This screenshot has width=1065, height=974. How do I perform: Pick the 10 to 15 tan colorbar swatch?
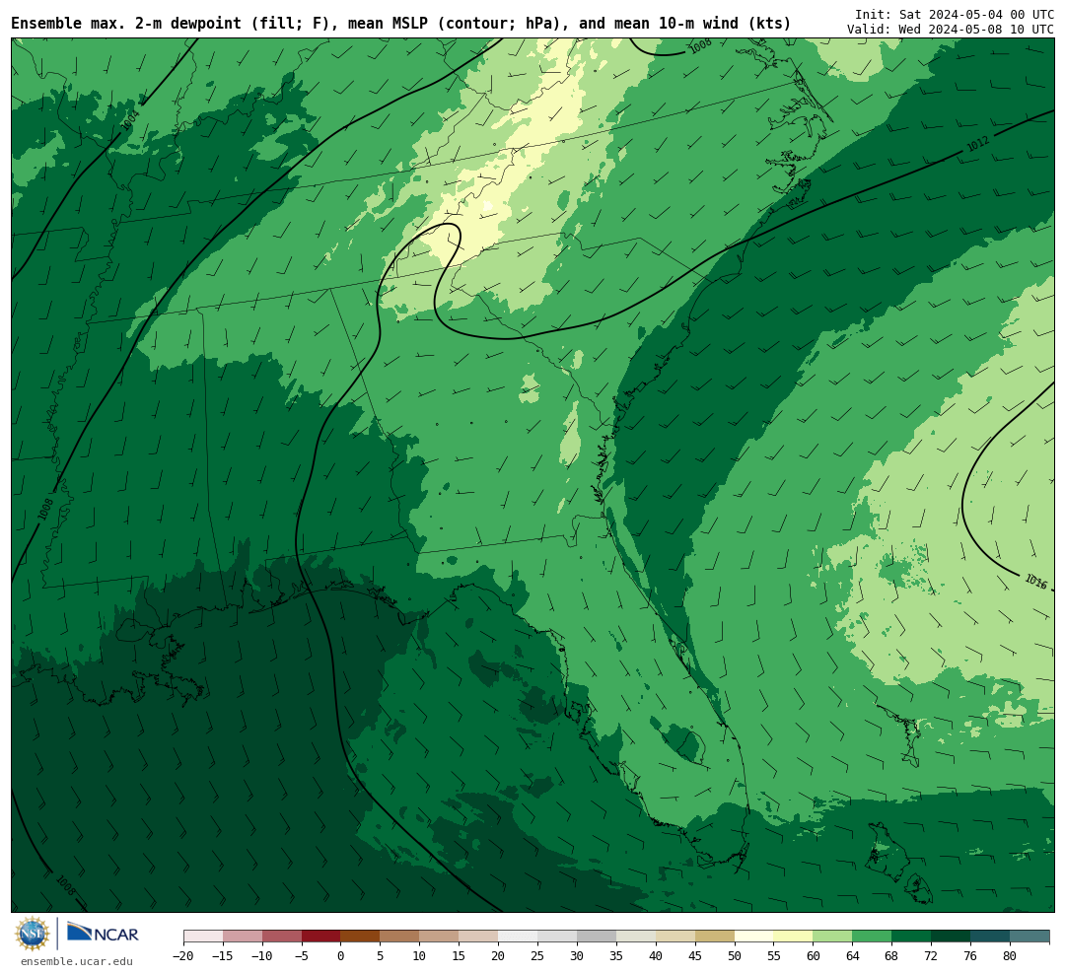pos(440,937)
